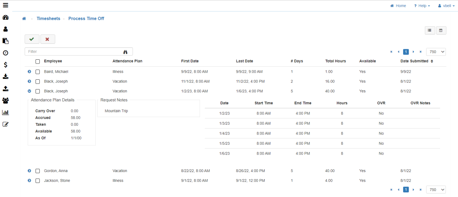Open the vbell user menu
Image resolution: width=458 pixels, height=197 pixels.
[446, 6]
